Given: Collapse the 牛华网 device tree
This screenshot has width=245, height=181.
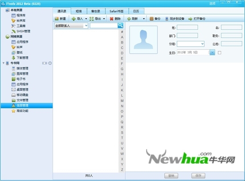Looking at the screenshot, I should (4, 63).
